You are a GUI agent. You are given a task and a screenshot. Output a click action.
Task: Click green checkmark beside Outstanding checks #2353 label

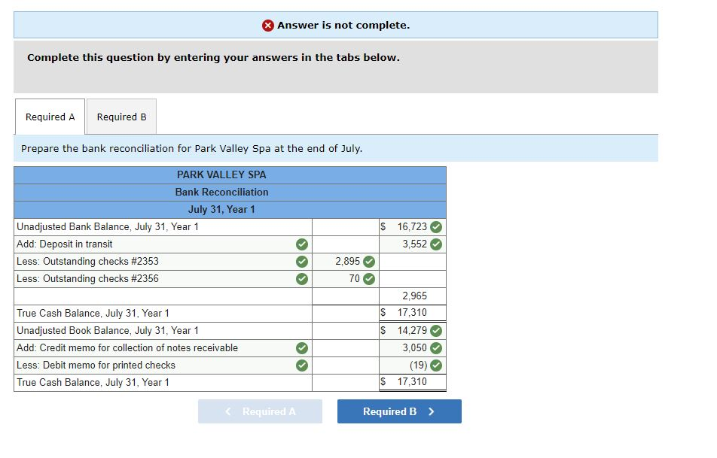(x=302, y=262)
